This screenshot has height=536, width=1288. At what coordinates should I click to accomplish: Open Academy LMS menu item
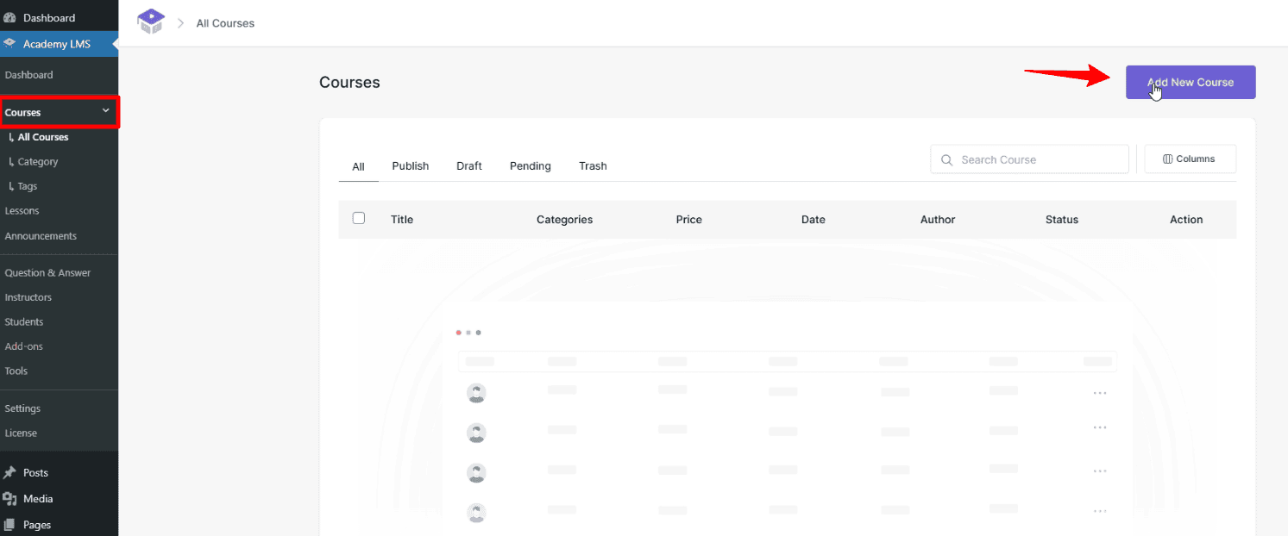point(59,44)
